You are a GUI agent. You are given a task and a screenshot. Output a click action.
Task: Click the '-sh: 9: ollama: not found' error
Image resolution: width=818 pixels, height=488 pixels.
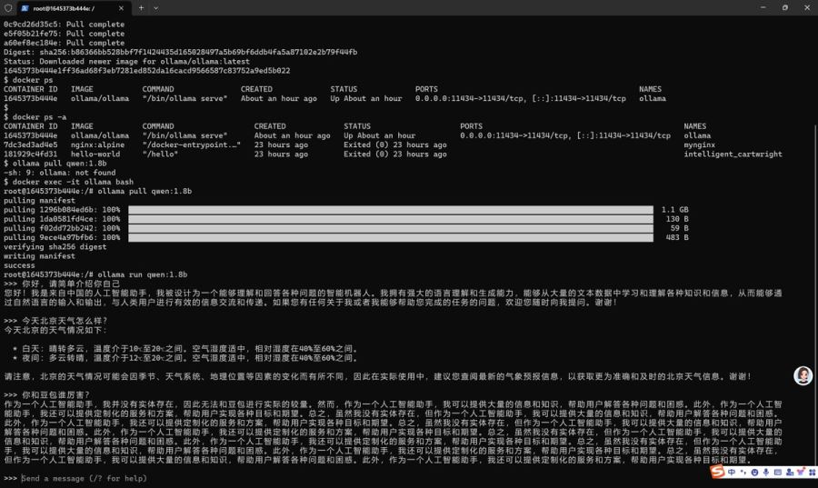tap(60, 173)
